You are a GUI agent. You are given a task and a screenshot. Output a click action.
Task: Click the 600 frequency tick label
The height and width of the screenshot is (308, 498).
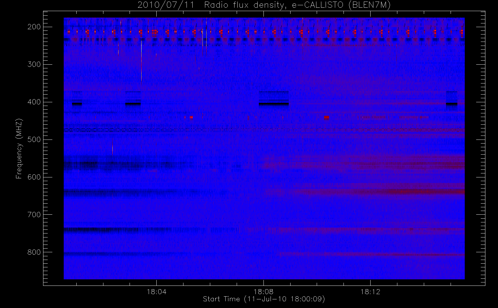34,177
